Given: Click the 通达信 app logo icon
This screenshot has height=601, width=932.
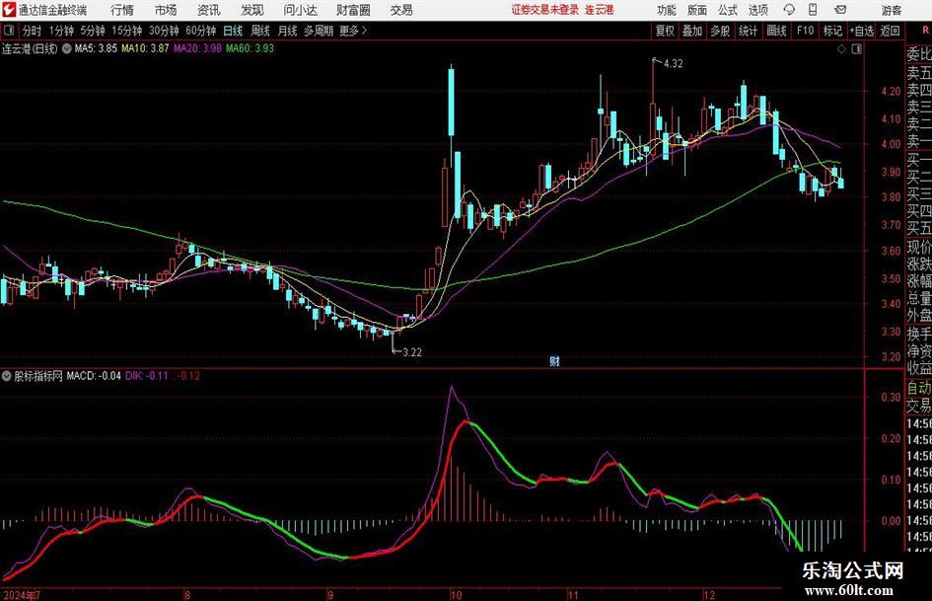Looking at the screenshot, I should (x=9, y=10).
